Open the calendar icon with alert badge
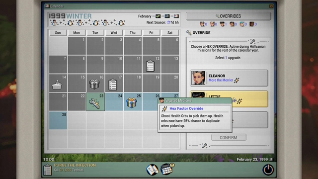The height and width of the screenshot is (179, 318). (167, 169)
